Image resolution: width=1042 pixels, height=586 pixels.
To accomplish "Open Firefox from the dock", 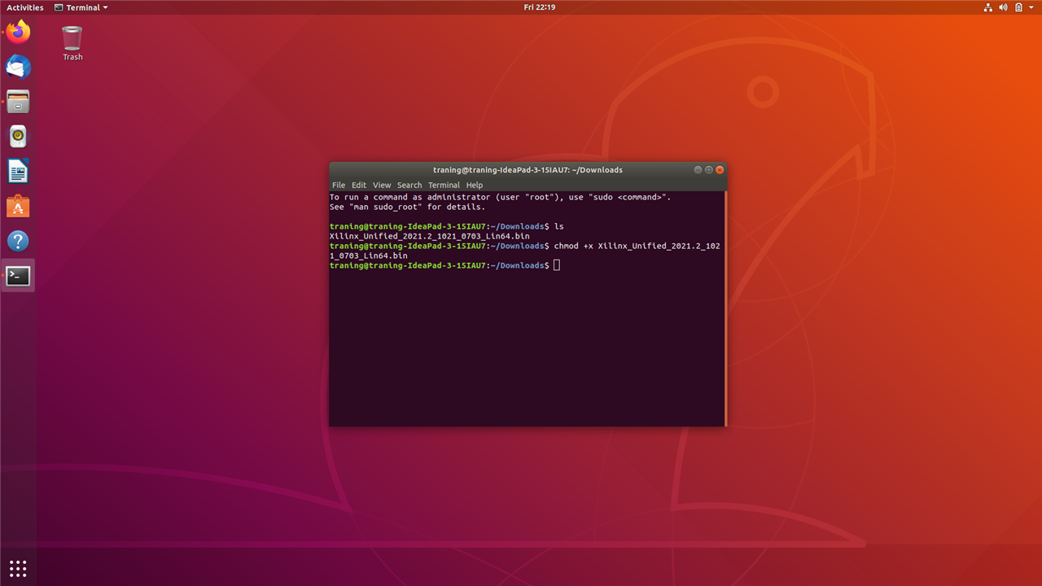I will (x=18, y=32).
